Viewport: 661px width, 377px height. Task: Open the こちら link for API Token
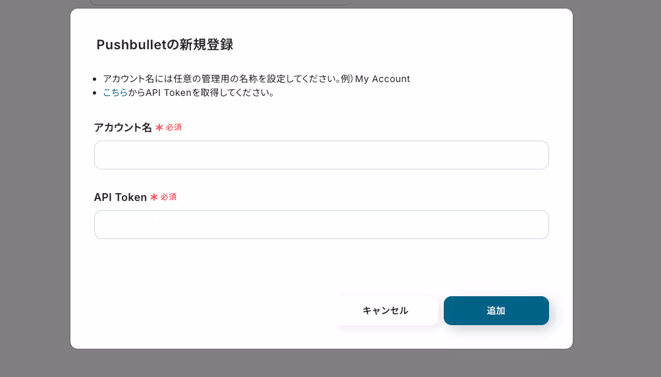[x=115, y=93]
